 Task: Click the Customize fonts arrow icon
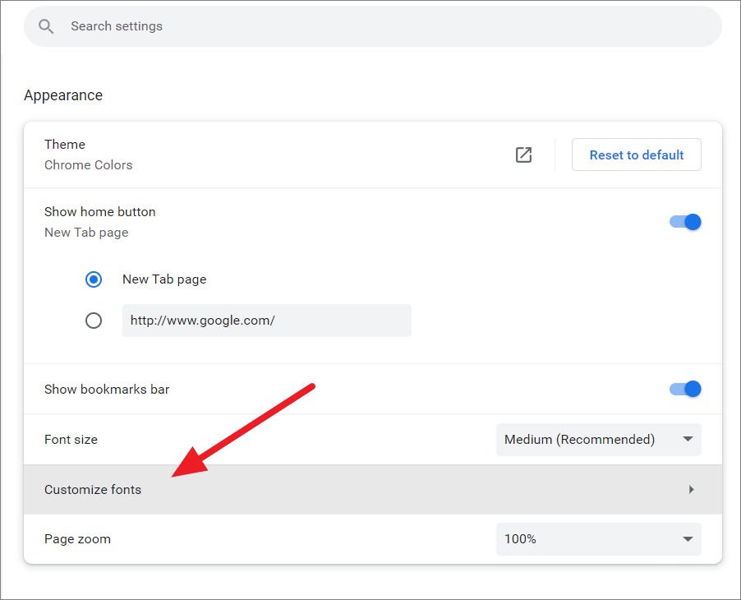tap(692, 489)
